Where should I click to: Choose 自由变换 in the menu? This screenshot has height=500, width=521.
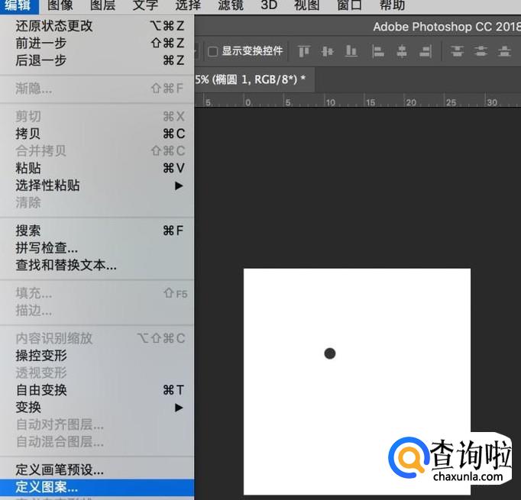(x=41, y=390)
